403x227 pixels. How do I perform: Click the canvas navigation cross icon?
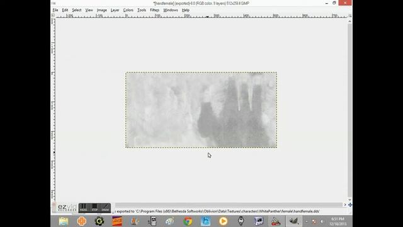tap(350, 205)
